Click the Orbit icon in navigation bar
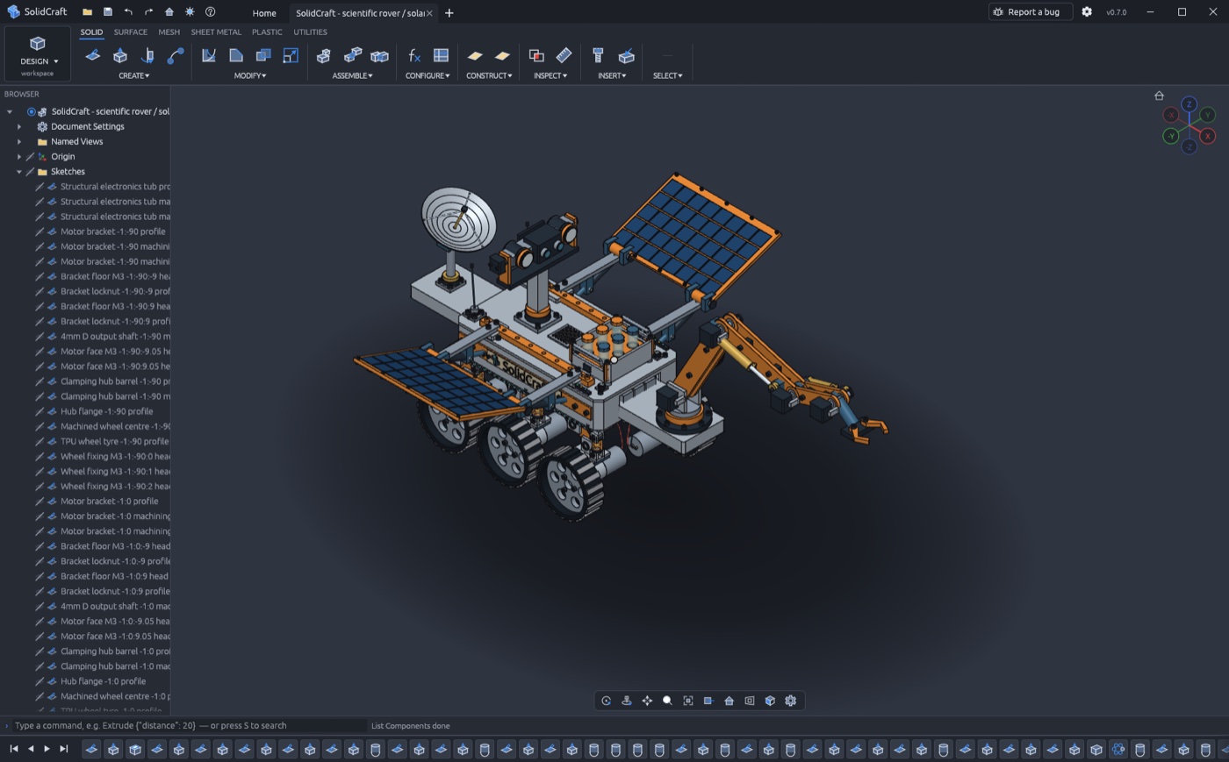This screenshot has height=762, width=1229. [606, 701]
